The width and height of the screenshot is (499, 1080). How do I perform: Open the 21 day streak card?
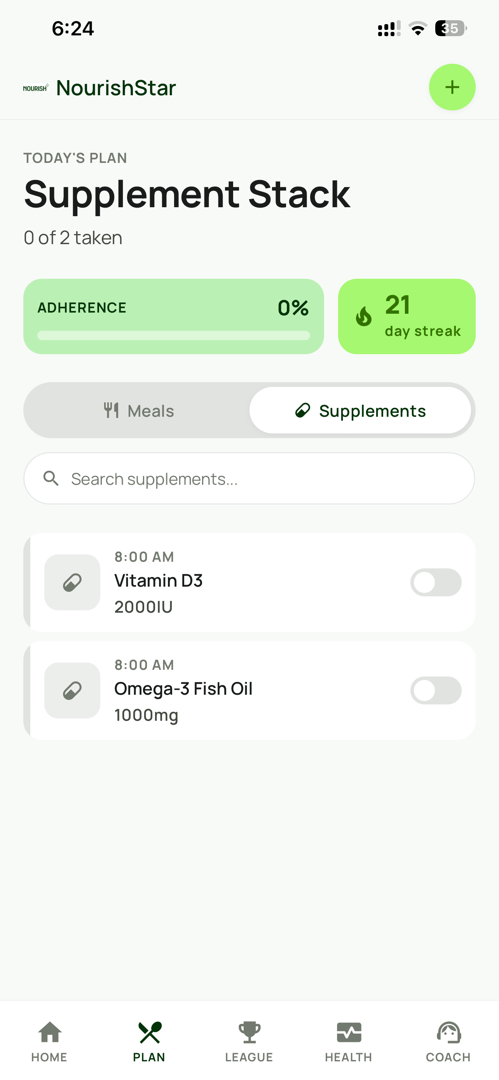(x=407, y=316)
